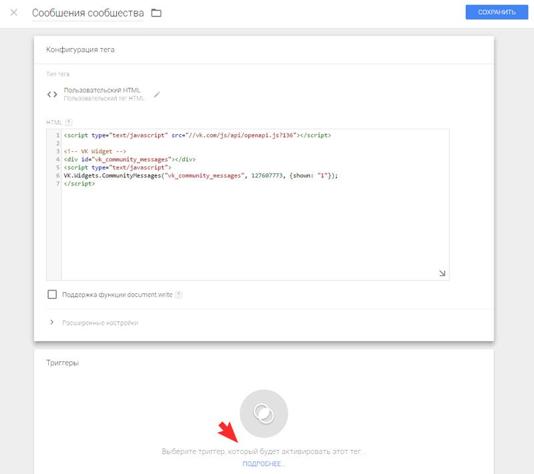Close the tag editor with the X icon

coord(14,13)
